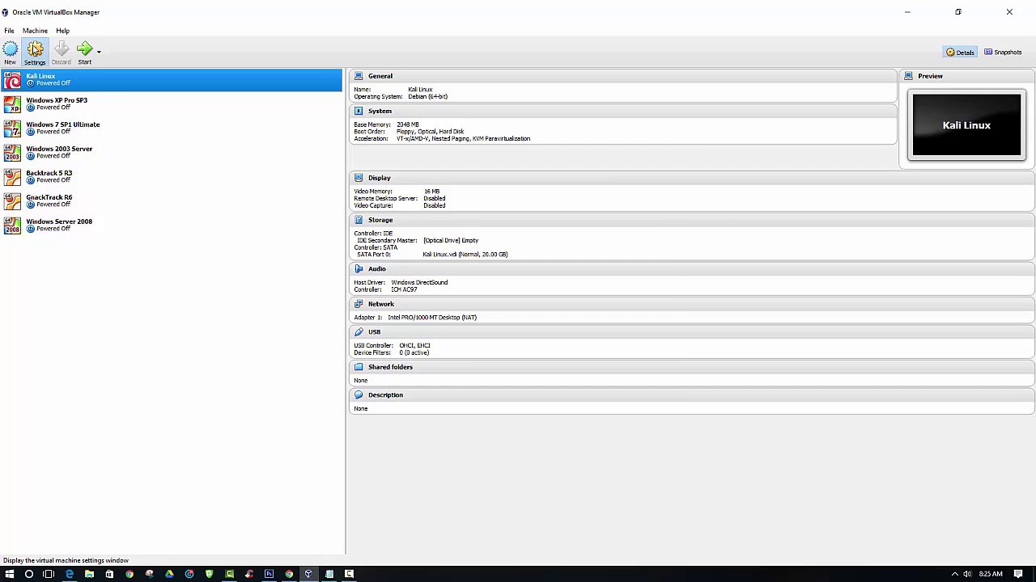The image size is (1036, 582).
Task: Select the Windows 7 SP1 Ultimate machine
Action: pos(172,128)
